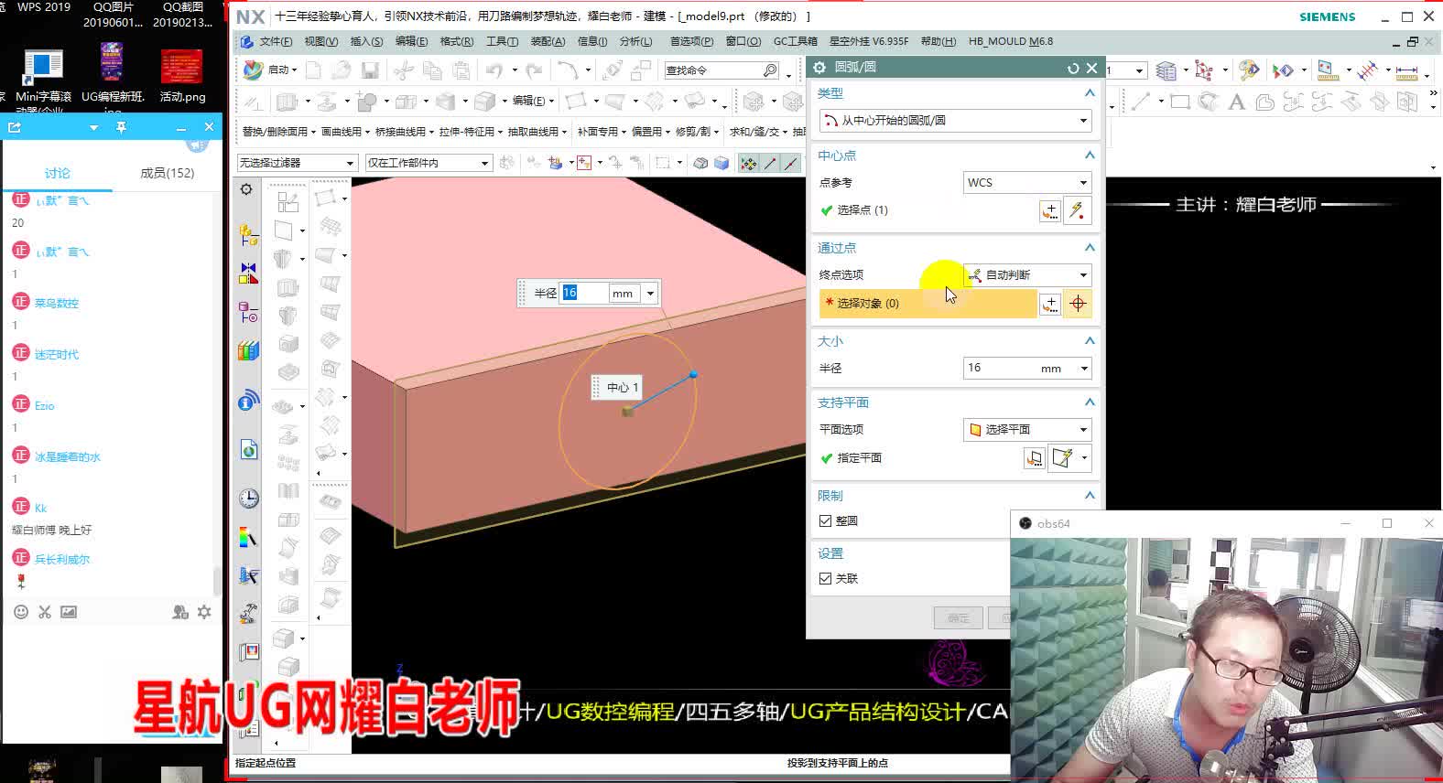Click the scissors screenshot icon in chat panel
The width and height of the screenshot is (1443, 783).
point(45,612)
